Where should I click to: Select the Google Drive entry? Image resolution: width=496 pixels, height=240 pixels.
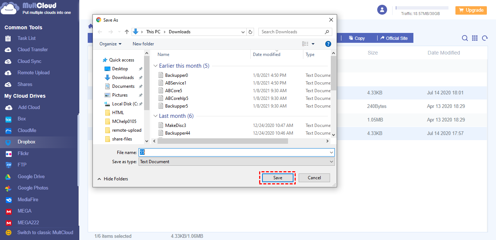[31, 176]
